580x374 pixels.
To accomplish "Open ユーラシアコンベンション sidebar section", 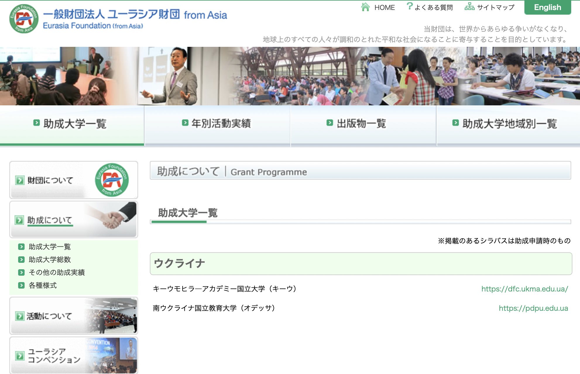I will [74, 355].
